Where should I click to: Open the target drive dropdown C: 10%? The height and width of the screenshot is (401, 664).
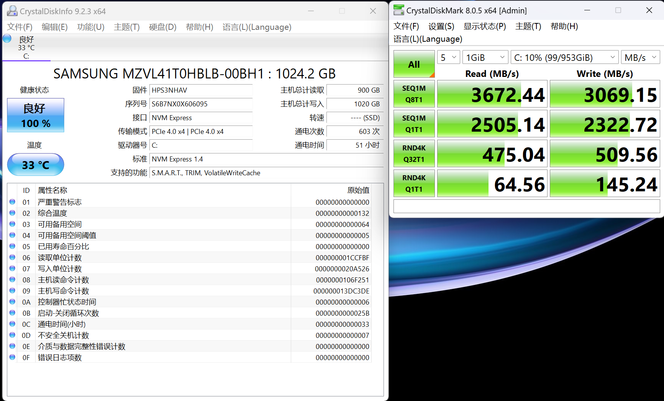click(565, 57)
